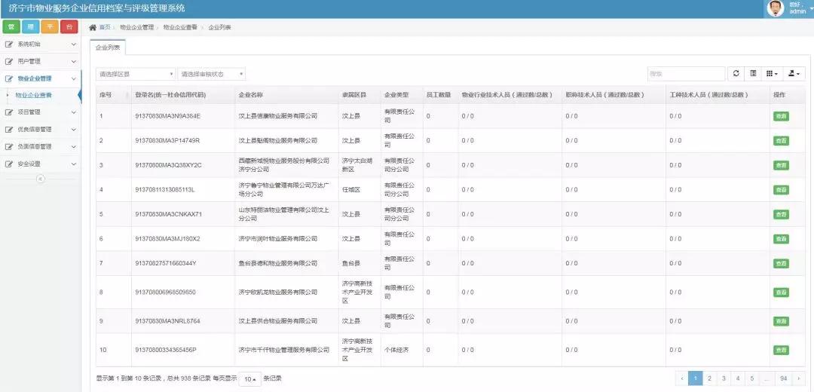This screenshot has height=392, width=814.
Task: Expand the 优良信息管理 menu chevron
Action: (x=73, y=129)
